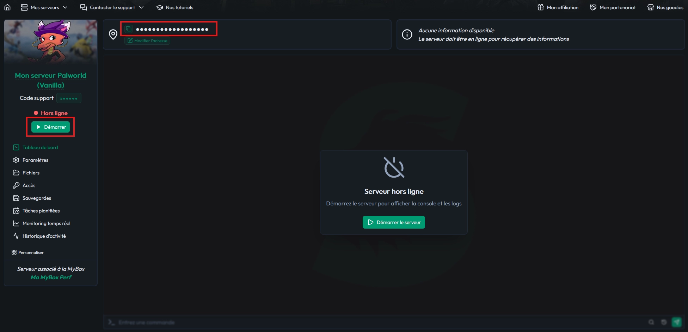Click the console search magnifier icon
Image resolution: width=688 pixels, height=332 pixels.
[x=651, y=322]
